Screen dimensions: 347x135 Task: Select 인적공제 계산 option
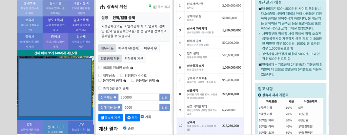coord(134,58)
